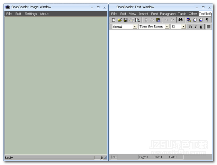The width and height of the screenshot is (217, 165).
Task: Select the align left toolbar button
Action: click(x=209, y=27)
